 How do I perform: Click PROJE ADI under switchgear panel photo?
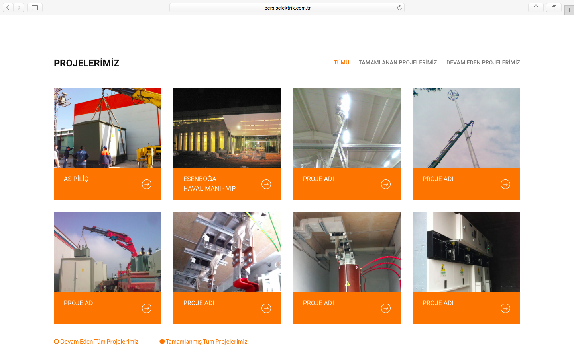(x=438, y=303)
